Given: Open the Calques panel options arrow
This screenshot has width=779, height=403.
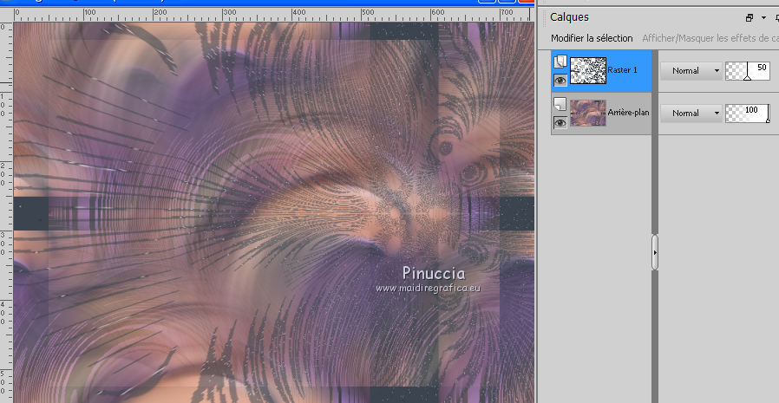Looking at the screenshot, I should (763, 18).
